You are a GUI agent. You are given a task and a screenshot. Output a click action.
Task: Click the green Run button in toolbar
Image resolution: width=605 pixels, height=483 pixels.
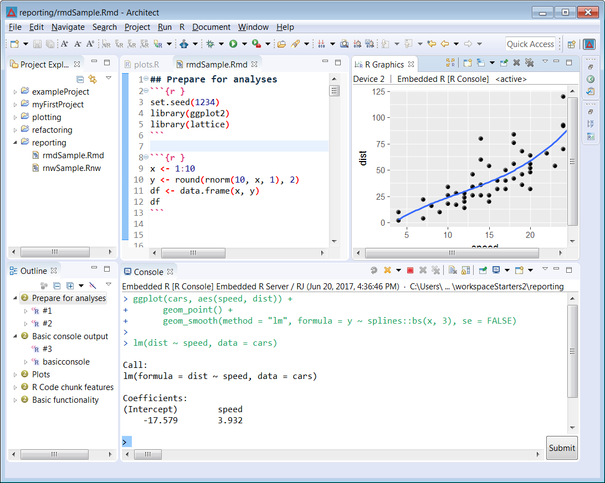(x=233, y=44)
